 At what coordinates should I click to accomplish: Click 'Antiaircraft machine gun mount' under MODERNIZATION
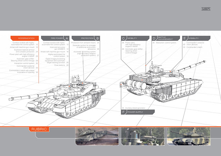pos(24,47)
